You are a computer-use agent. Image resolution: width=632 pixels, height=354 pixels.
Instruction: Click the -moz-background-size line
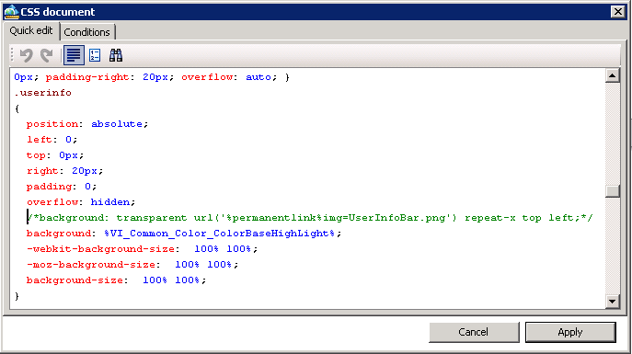(x=132, y=265)
